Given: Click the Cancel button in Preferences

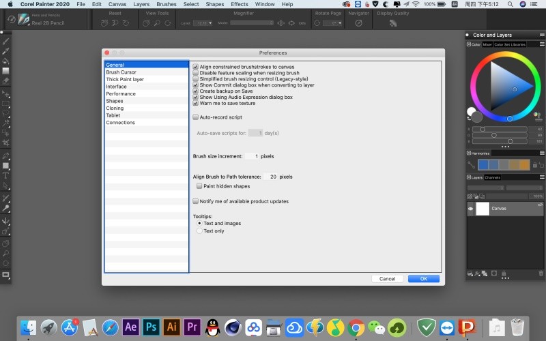Looking at the screenshot, I should [387, 279].
